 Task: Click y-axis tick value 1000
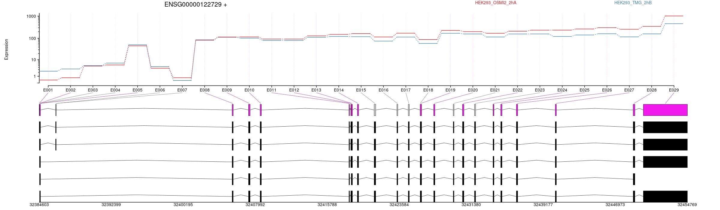point(31,16)
